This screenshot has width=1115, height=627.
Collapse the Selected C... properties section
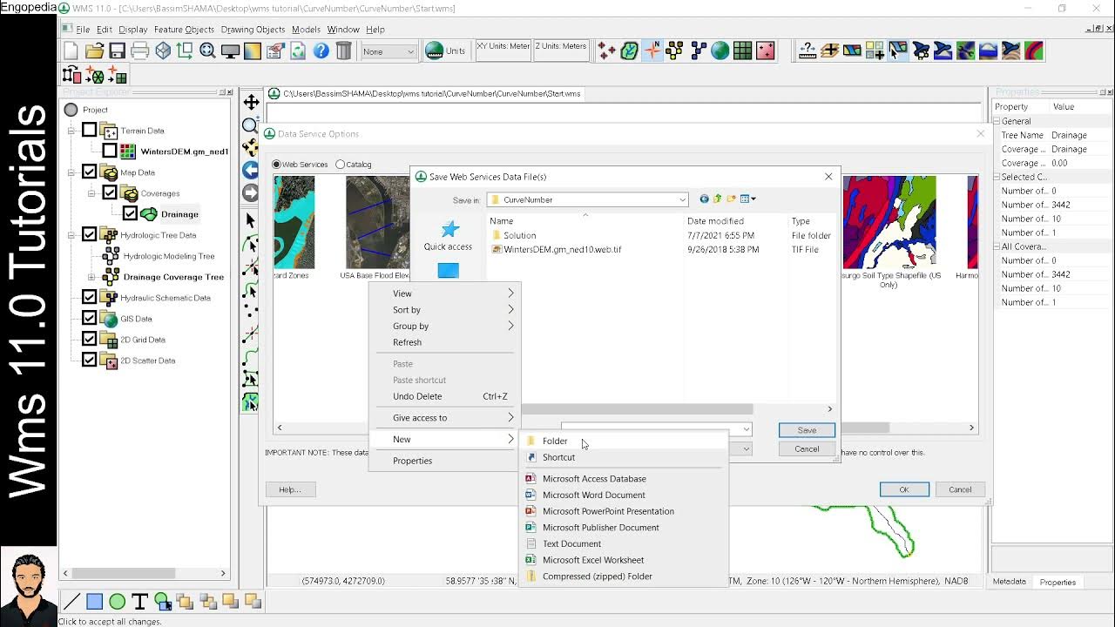tap(997, 177)
